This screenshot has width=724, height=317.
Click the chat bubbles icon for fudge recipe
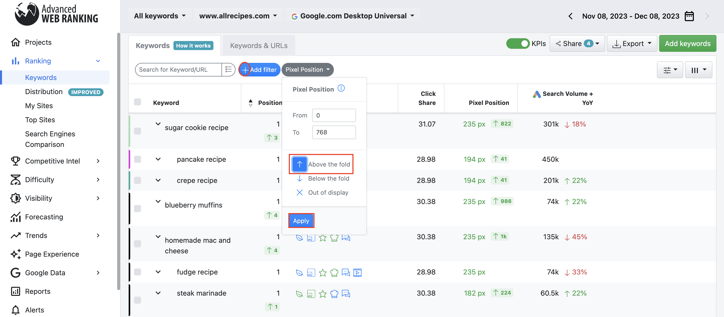click(x=346, y=272)
